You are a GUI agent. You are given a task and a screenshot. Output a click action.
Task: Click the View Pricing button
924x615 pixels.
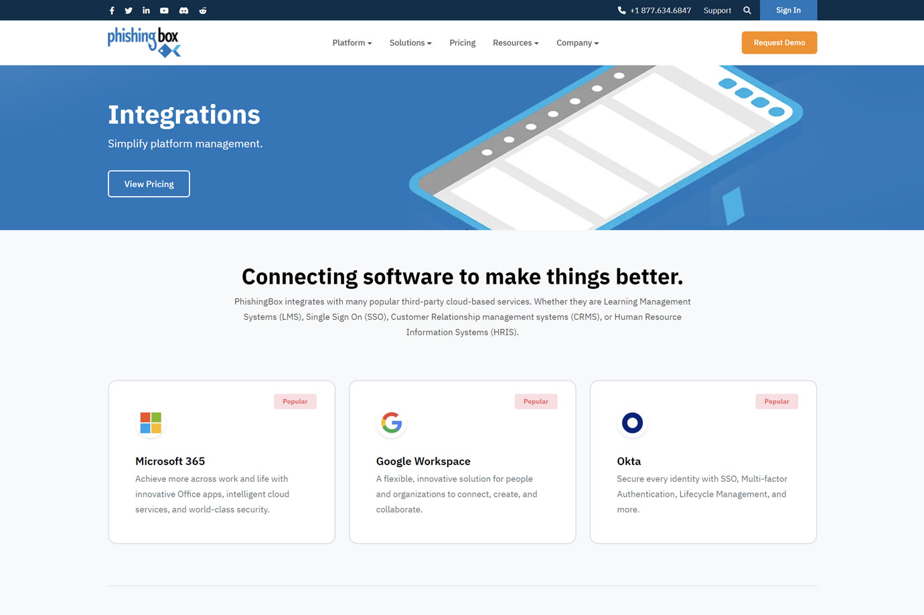pos(149,184)
